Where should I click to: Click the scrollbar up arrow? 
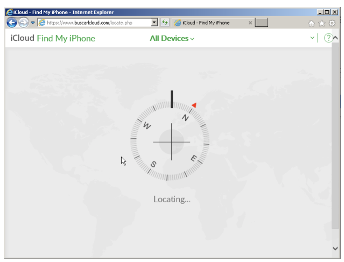335,38
